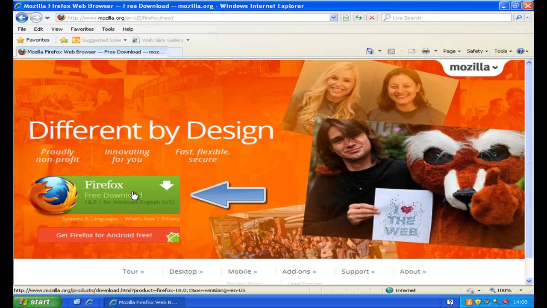Screen dimensions: 547x308
Task: Open the Tools command bar menu
Action: [x=503, y=51]
